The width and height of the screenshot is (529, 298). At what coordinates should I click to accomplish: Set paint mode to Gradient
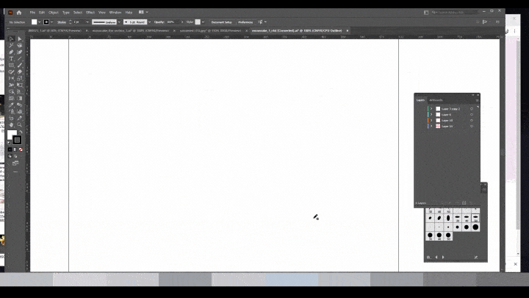[15, 149]
